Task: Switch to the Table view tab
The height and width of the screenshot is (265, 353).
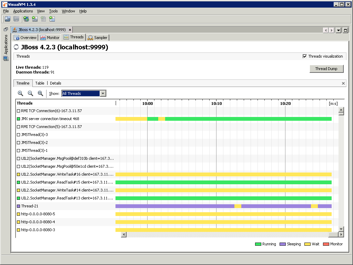Action: pyautogui.click(x=40, y=83)
